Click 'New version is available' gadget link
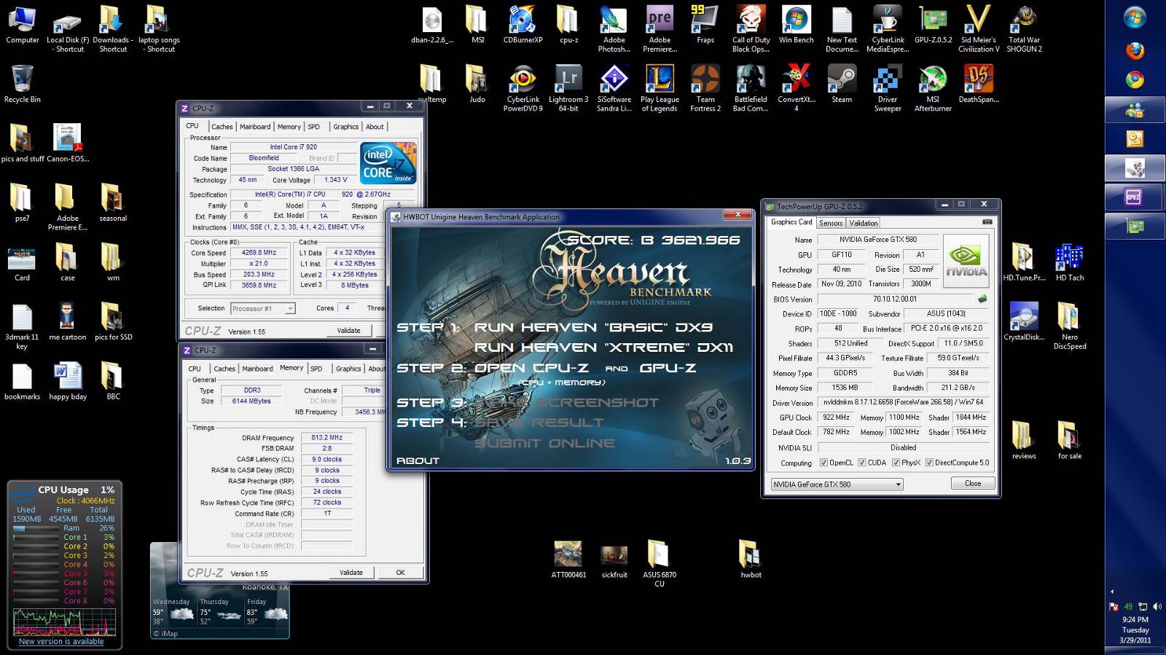This screenshot has width=1166, height=655. click(61, 642)
